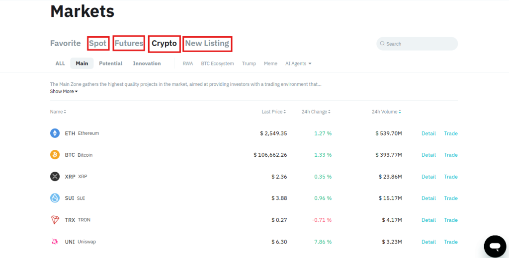This screenshot has height=258, width=509.
Task: Click the Ethereum coin icon
Action: pyautogui.click(x=55, y=133)
